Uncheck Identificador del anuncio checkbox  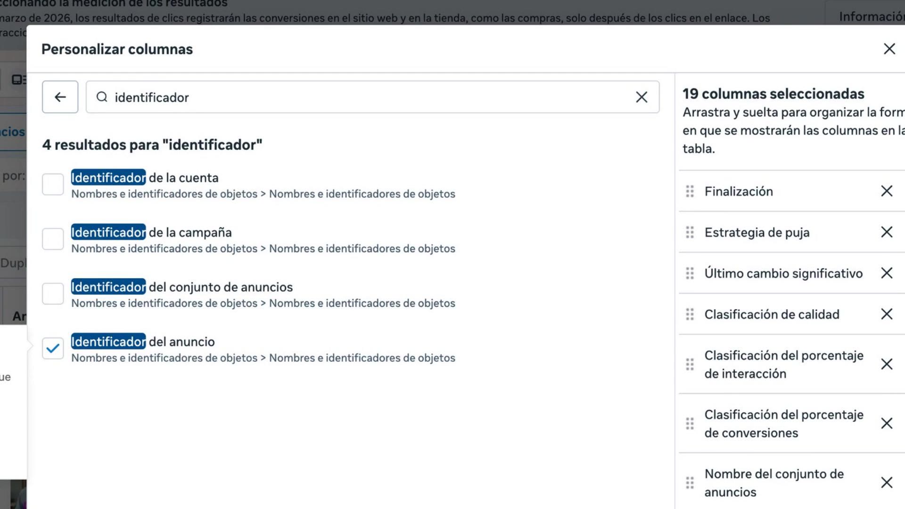53,348
